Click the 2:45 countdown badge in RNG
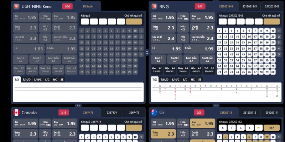Viewport: 285px width, 142px height. click(200, 6)
